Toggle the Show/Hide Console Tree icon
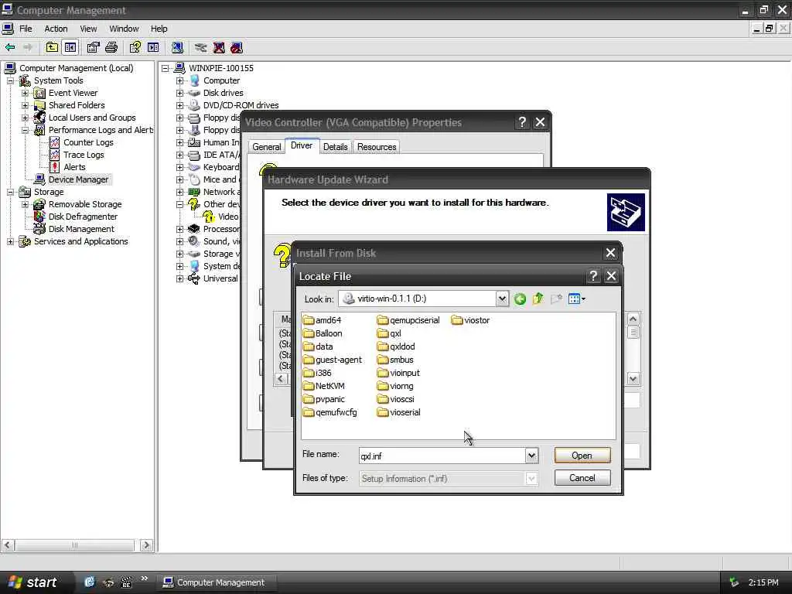 [x=70, y=47]
